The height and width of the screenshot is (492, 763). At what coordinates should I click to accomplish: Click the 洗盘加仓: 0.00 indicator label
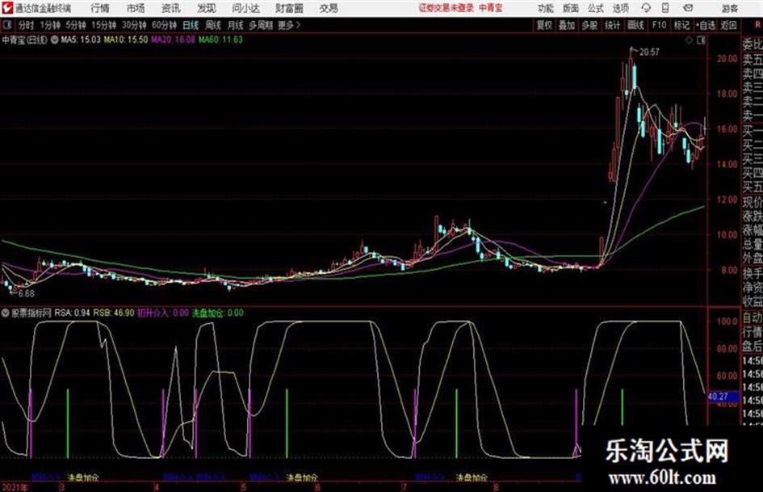(x=217, y=313)
